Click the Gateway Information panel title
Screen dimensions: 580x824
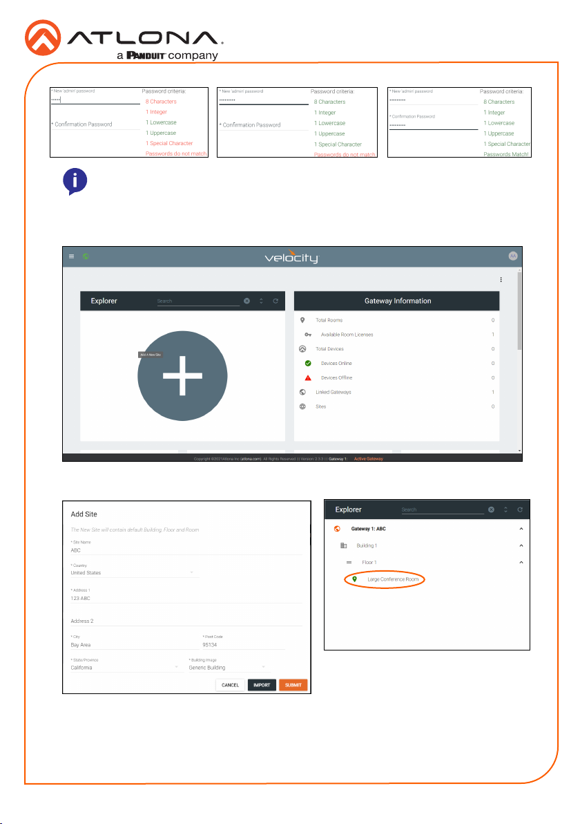[398, 301]
